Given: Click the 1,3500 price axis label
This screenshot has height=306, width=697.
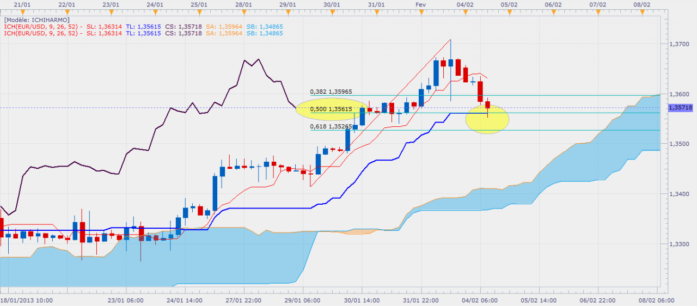Looking at the screenshot, I should 679,144.
